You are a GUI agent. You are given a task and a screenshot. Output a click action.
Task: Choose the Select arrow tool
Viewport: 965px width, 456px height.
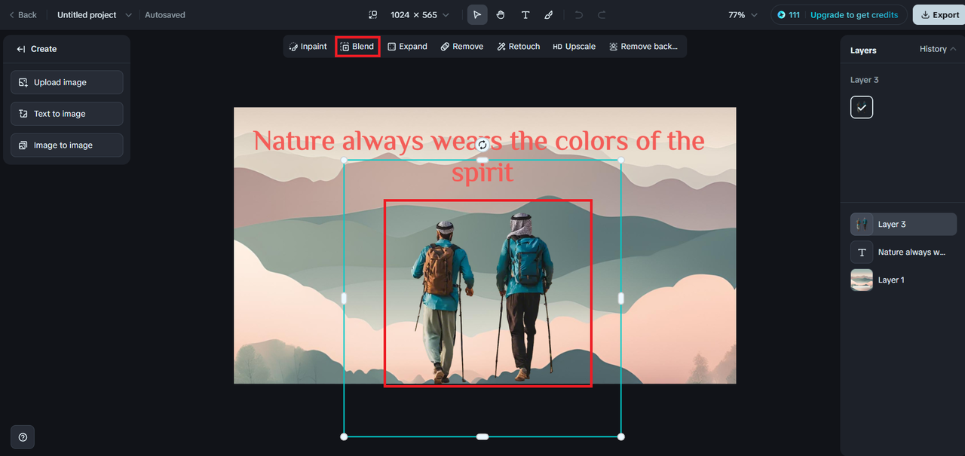pyautogui.click(x=477, y=15)
